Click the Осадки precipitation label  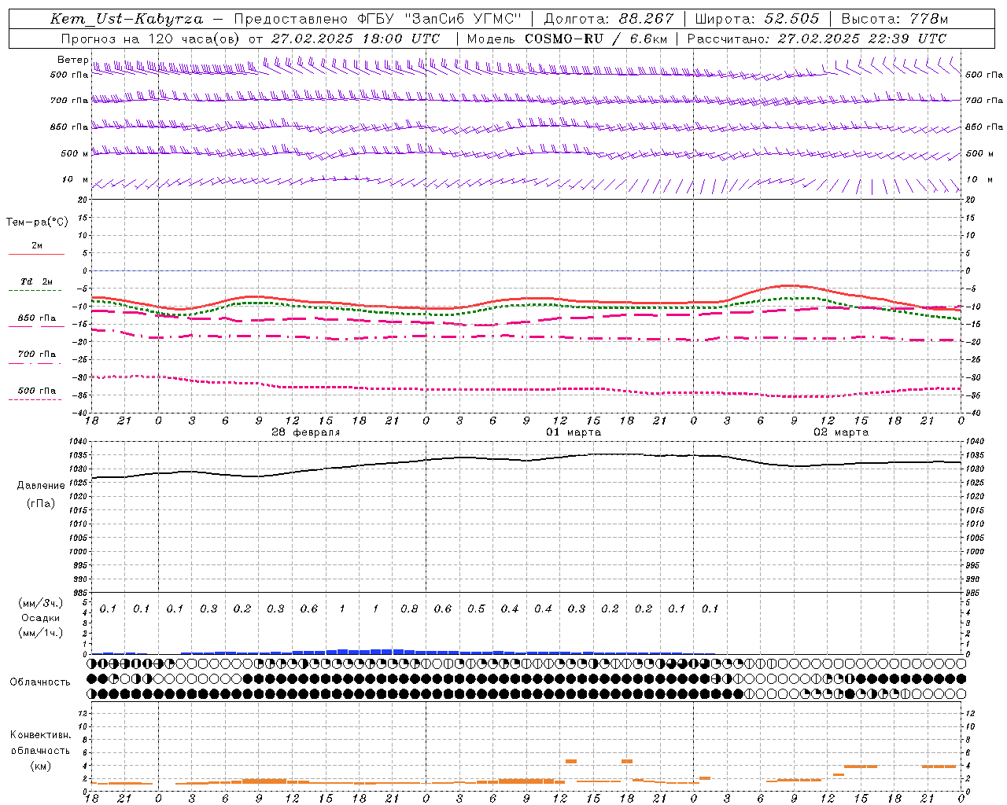tap(41, 618)
